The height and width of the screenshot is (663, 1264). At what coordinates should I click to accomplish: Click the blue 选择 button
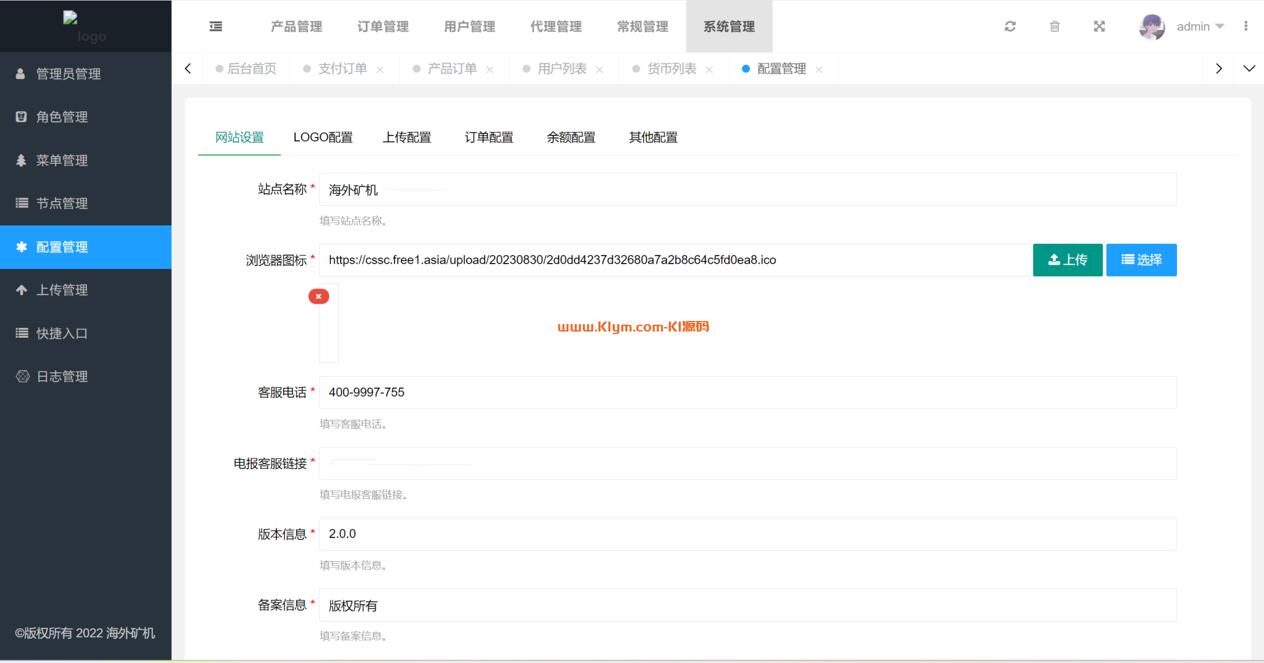point(1141,260)
